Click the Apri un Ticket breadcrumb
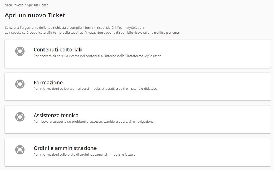 (37, 5)
